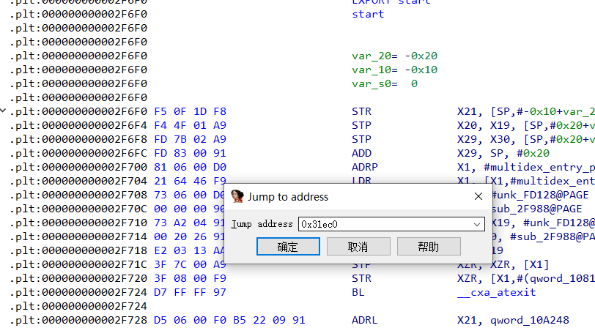Select address .plt:000000000002F710

coord(78,223)
